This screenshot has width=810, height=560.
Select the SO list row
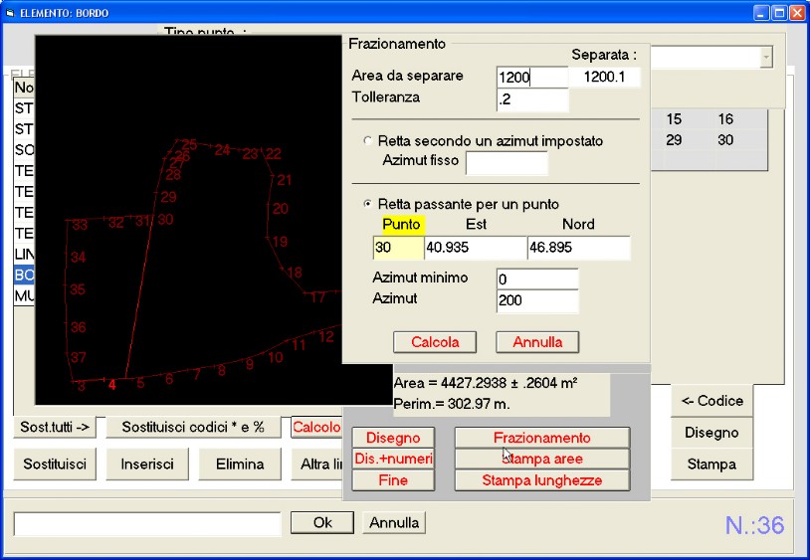coord(24,149)
